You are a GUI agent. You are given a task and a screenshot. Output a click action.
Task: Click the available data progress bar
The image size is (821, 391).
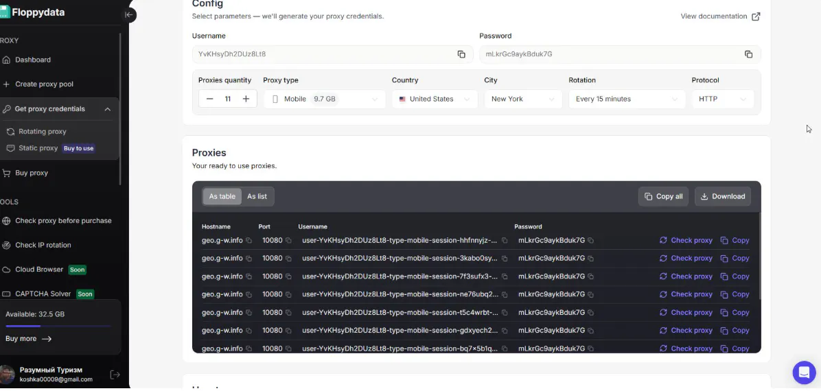point(58,326)
